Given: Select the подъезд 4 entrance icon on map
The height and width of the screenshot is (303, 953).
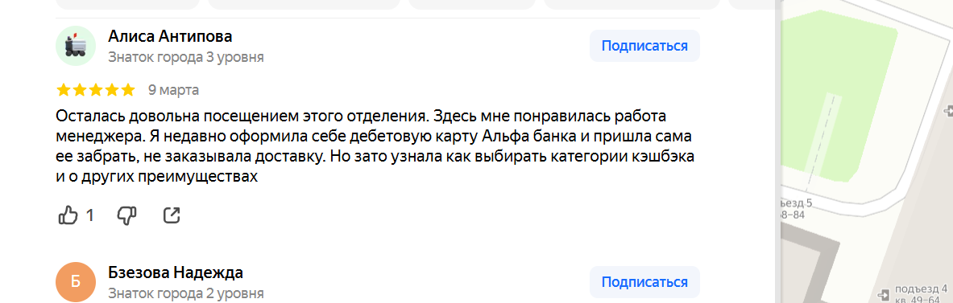Looking at the screenshot, I should (x=885, y=294).
